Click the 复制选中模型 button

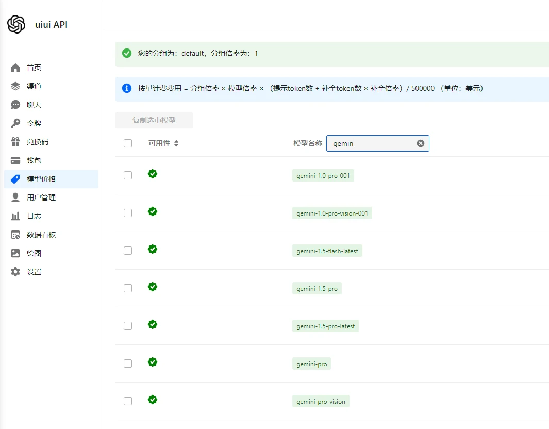(154, 120)
